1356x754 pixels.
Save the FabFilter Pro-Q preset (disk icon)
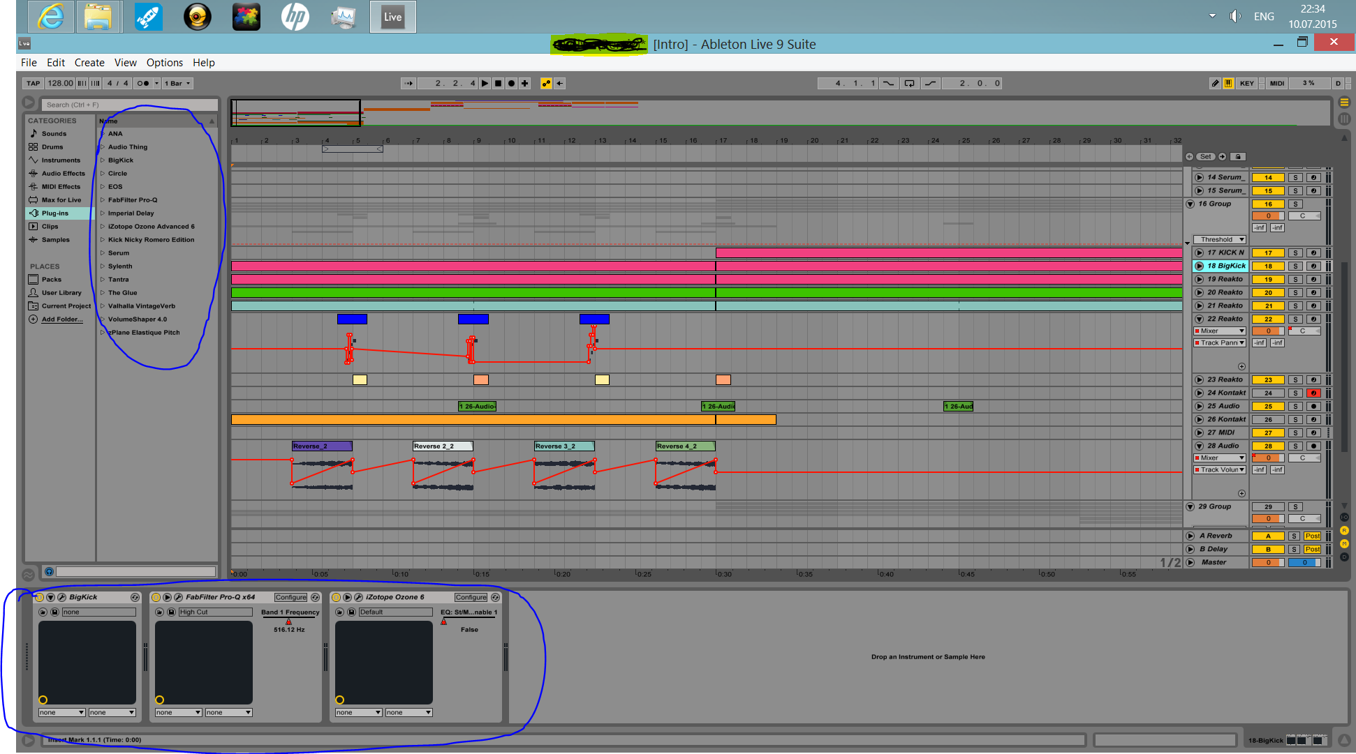coord(171,612)
